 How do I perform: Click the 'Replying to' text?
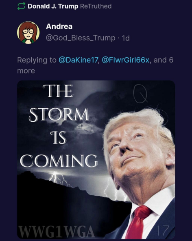[x=37, y=60]
